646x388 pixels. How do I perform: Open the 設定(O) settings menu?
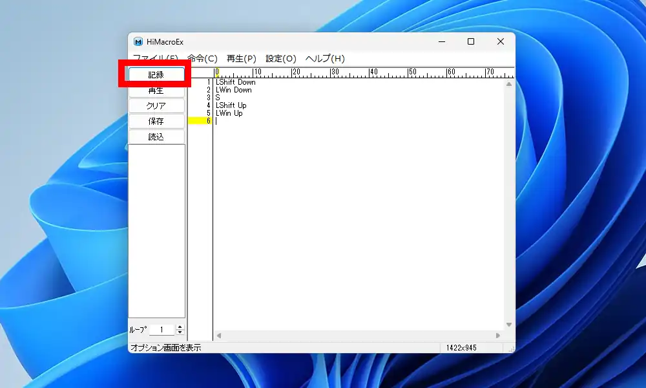point(281,58)
